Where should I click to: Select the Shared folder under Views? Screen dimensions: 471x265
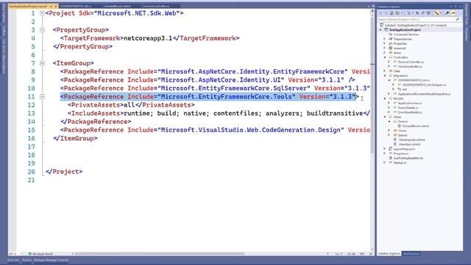tap(403, 135)
